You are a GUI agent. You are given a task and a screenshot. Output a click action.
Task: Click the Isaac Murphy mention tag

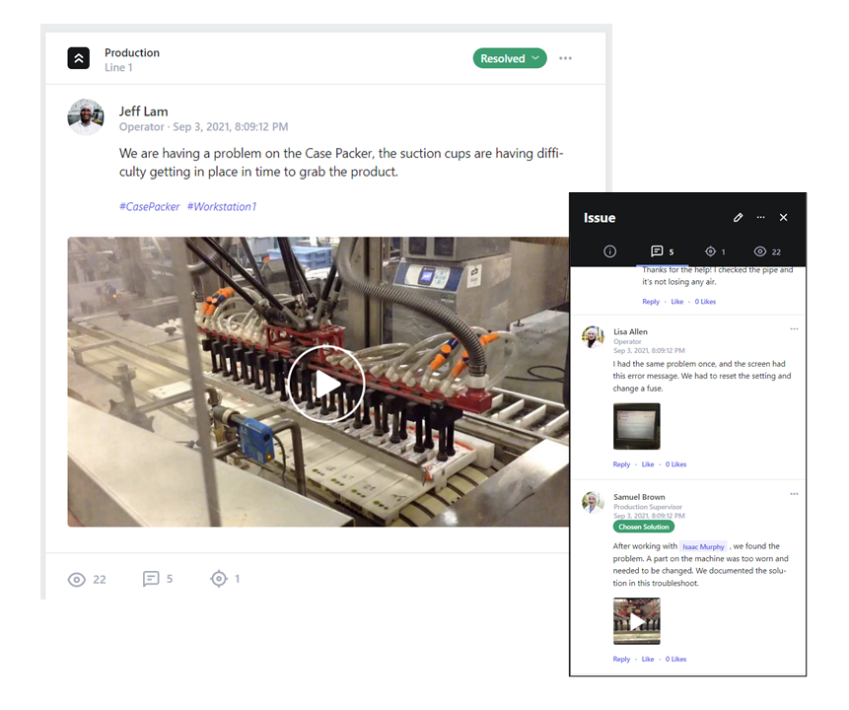tap(703, 546)
